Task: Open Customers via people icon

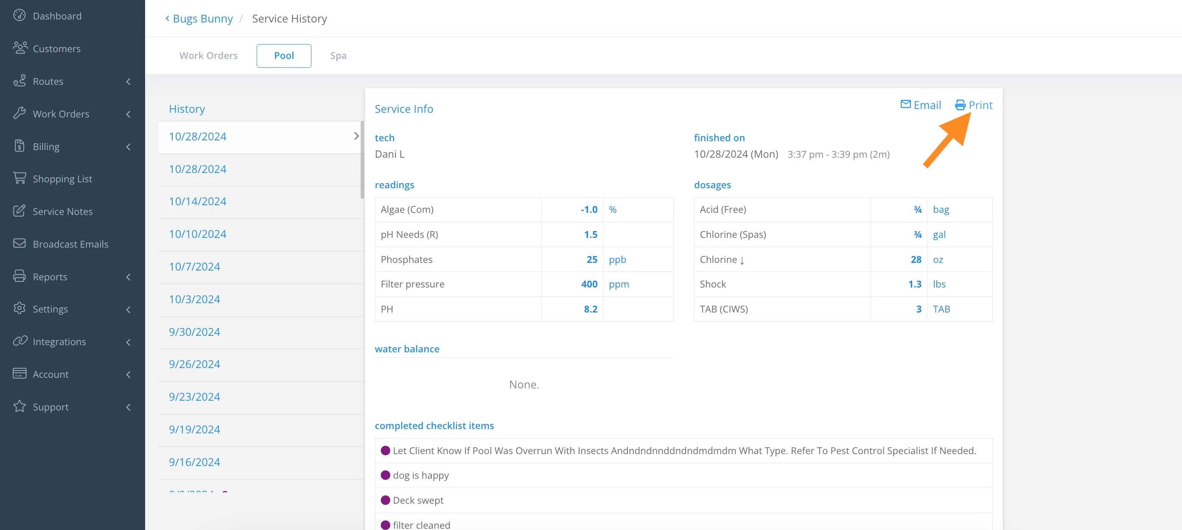Action: tap(20, 47)
